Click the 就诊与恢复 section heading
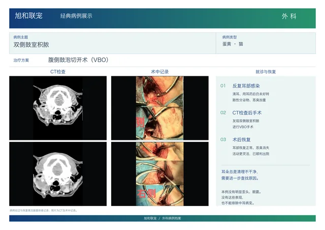The image size is (325, 230). coord(266,72)
